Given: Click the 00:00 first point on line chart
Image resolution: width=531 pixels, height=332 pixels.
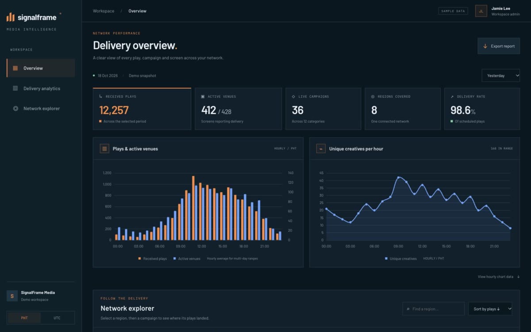Looking at the screenshot, I should click(326, 209).
